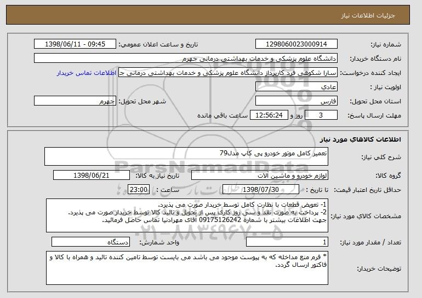Click the public announcement date field 1398/06/11 - 09:45
The width and height of the screenshot is (422, 298).
(75, 44)
